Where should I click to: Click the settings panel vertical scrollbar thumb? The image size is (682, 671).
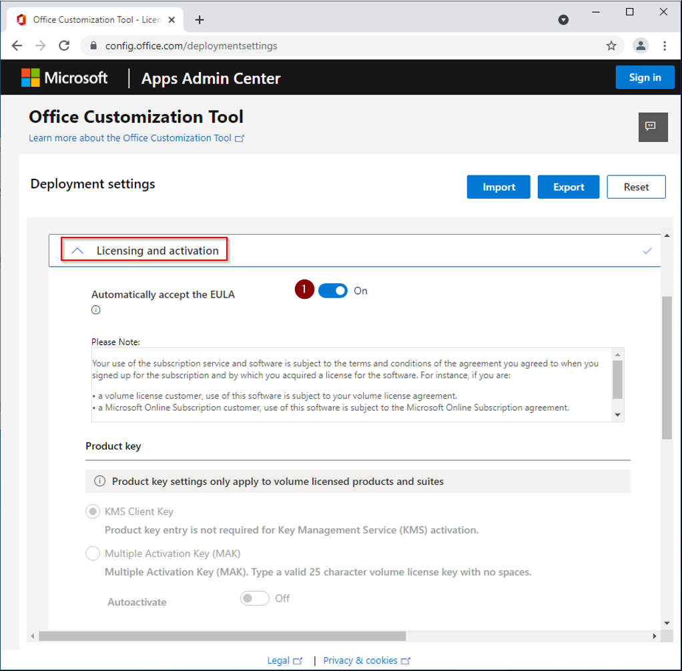tap(667, 368)
